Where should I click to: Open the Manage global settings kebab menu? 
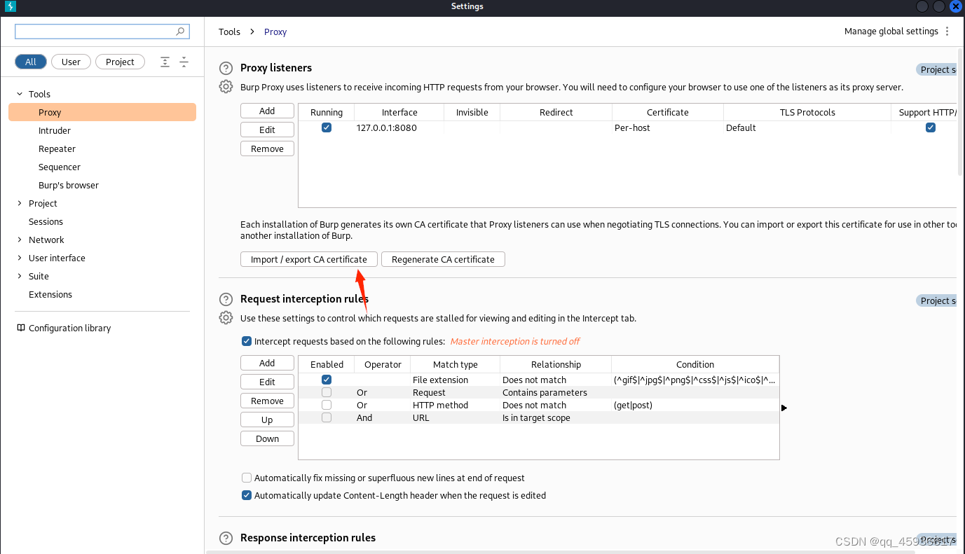click(947, 32)
